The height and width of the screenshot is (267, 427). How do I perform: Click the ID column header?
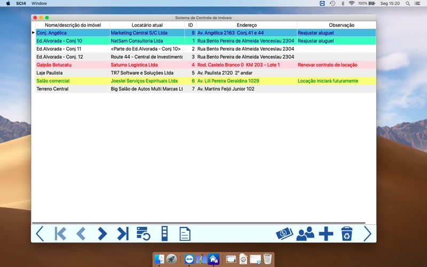[x=191, y=25]
